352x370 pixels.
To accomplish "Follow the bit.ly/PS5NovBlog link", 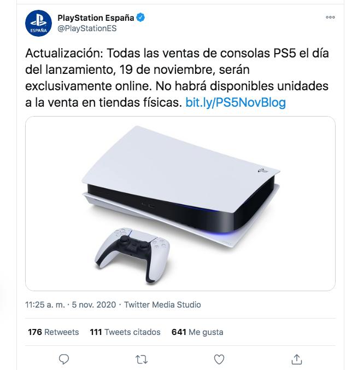I will pos(236,102).
